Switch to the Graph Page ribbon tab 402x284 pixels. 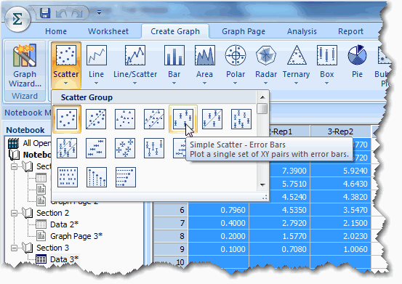244,31
